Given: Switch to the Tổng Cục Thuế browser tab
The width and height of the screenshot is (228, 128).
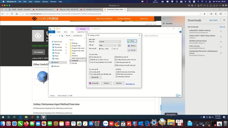Looking at the screenshot, I should pyautogui.click(x=67, y=9).
